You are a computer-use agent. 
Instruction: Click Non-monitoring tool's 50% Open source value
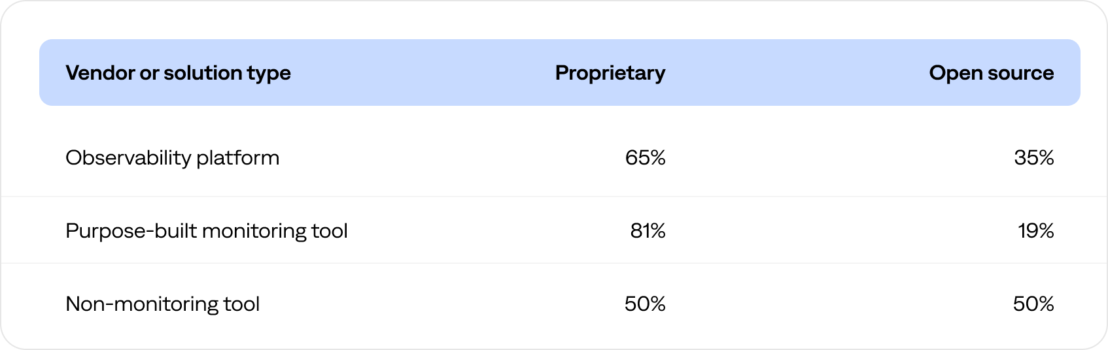[x=1033, y=304]
